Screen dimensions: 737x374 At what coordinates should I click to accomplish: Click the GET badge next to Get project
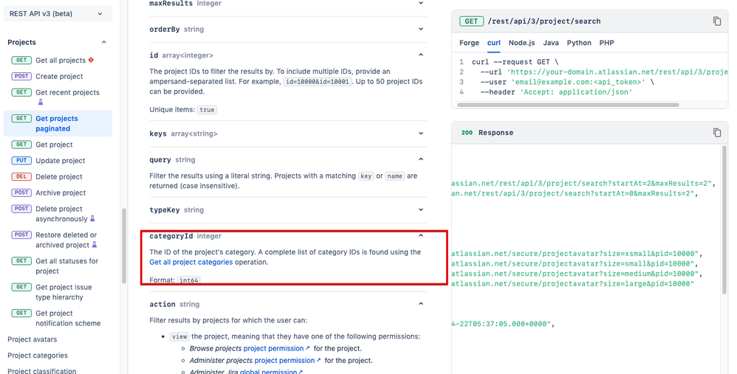click(x=21, y=145)
